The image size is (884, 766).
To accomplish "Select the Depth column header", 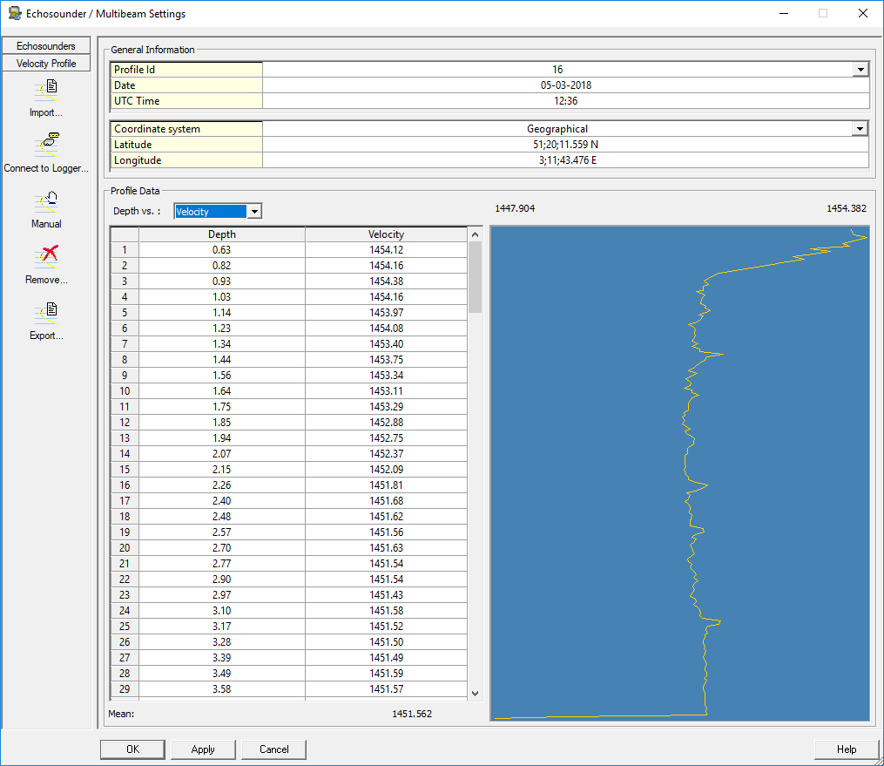I will [221, 234].
